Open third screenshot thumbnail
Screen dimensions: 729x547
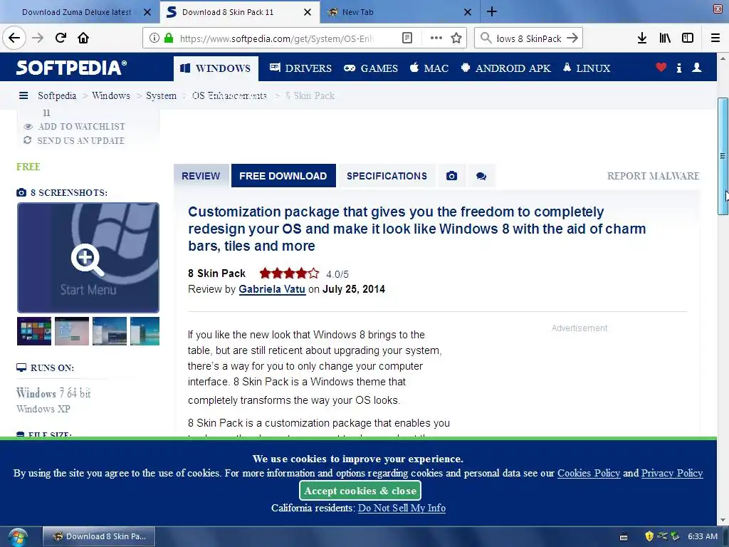(109, 331)
